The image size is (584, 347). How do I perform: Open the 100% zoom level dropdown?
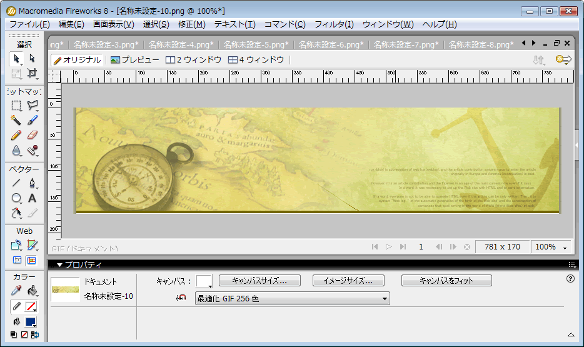pos(565,247)
